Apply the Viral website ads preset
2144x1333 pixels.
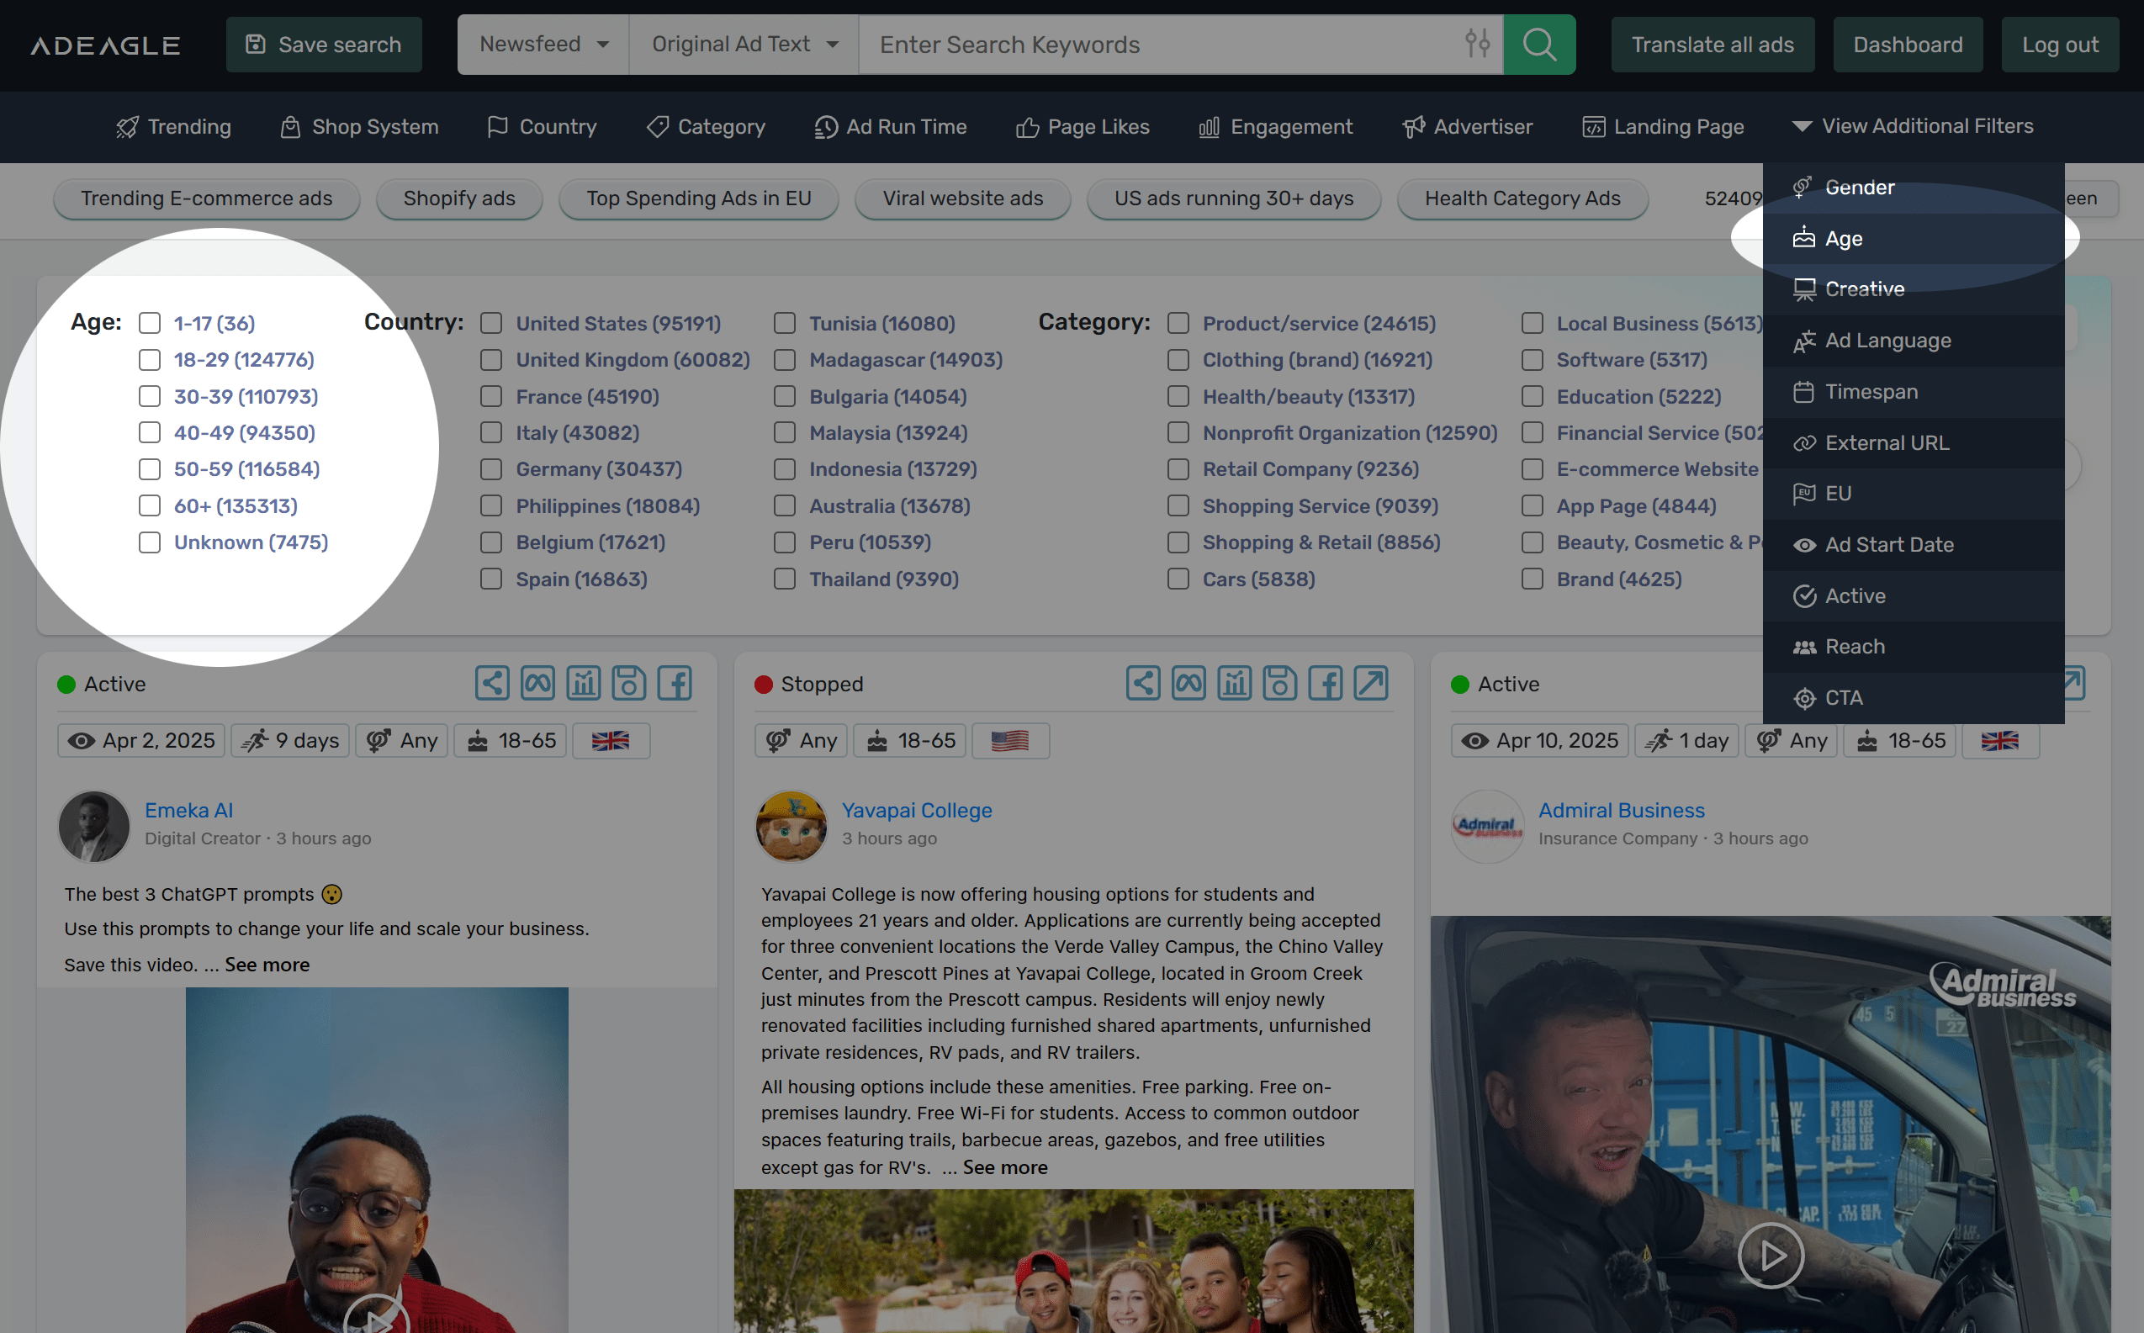[963, 198]
